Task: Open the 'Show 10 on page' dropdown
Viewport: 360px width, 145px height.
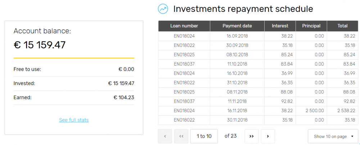Action: (333, 136)
